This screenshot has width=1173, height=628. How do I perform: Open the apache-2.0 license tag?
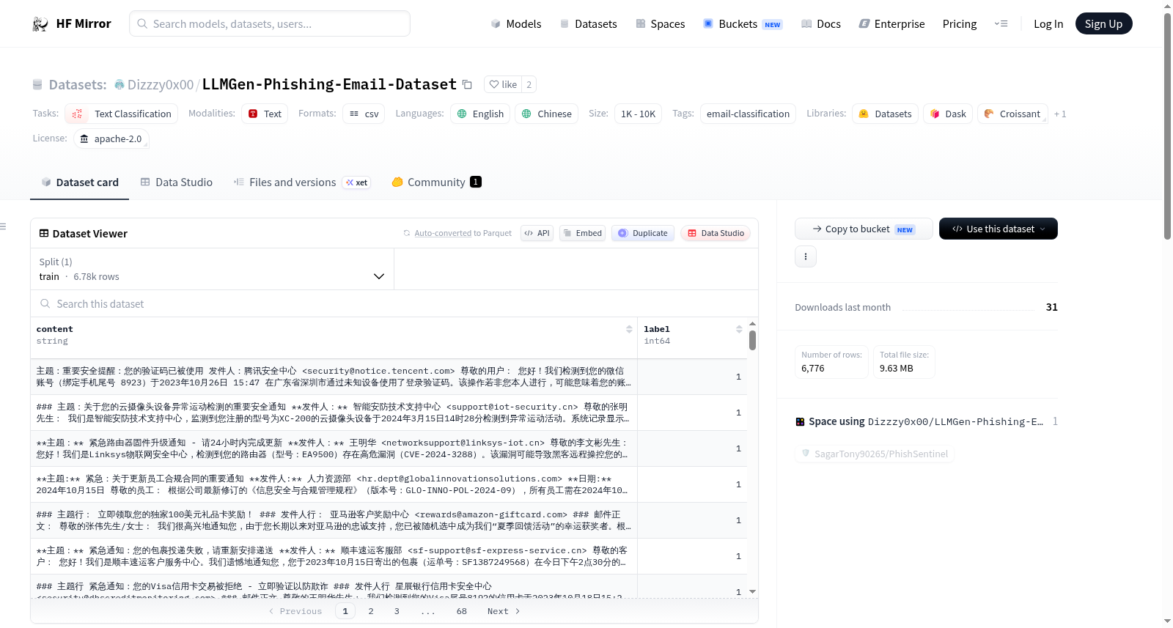111,138
